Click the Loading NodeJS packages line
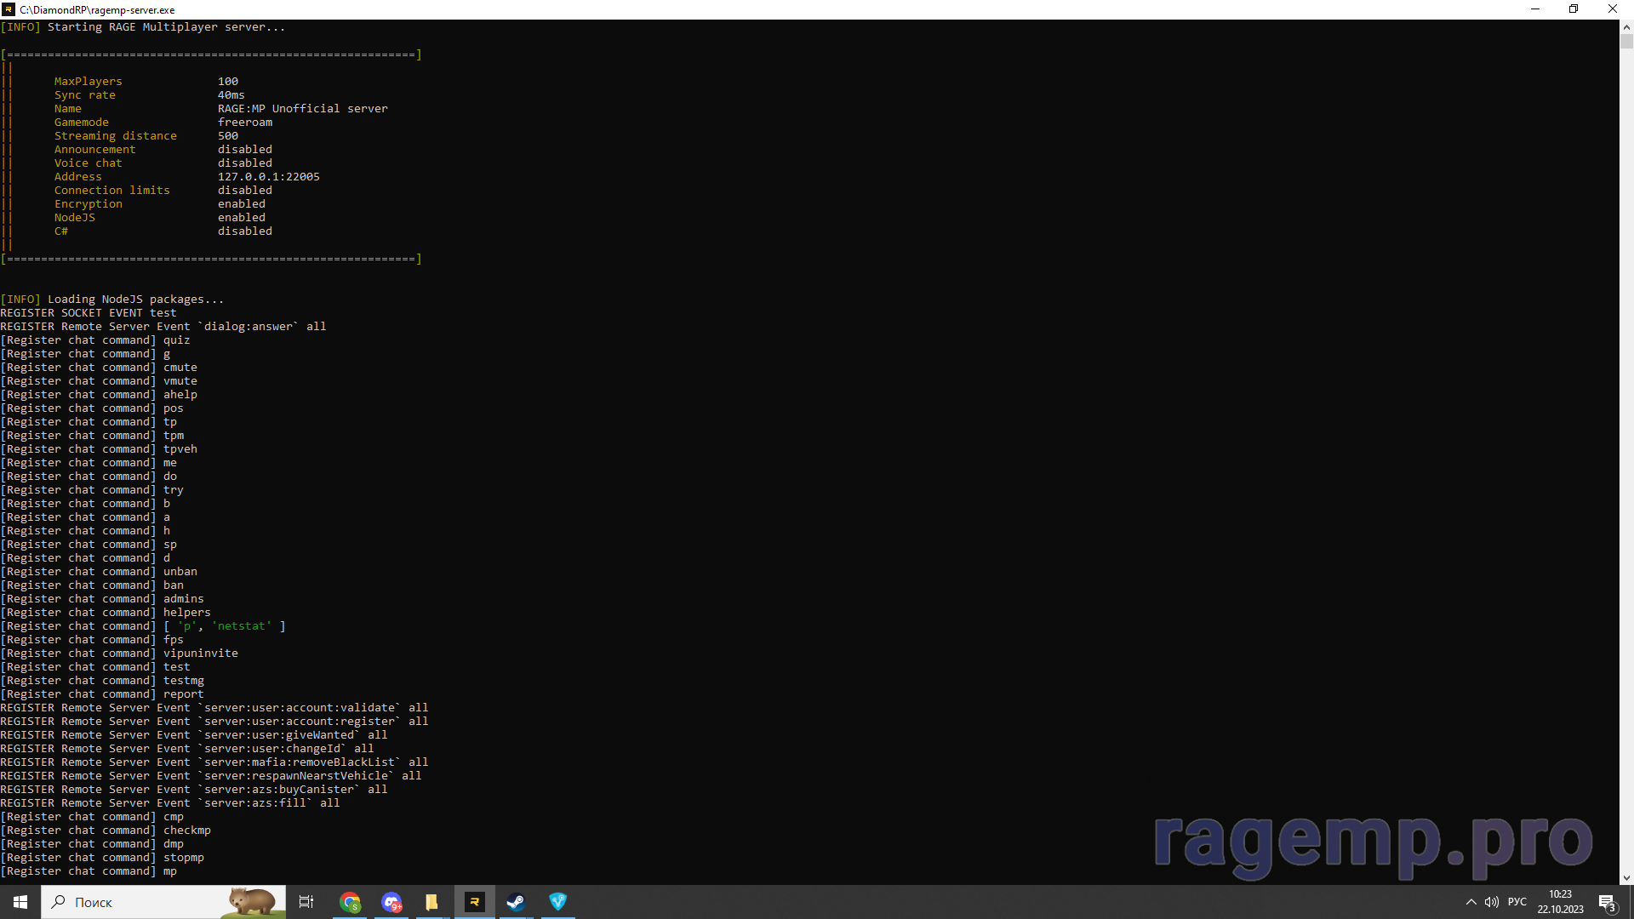This screenshot has height=919, width=1634. 112,300
